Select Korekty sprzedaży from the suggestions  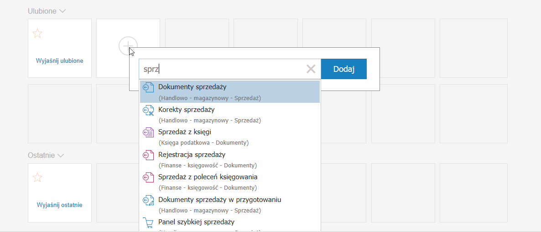[x=230, y=115]
